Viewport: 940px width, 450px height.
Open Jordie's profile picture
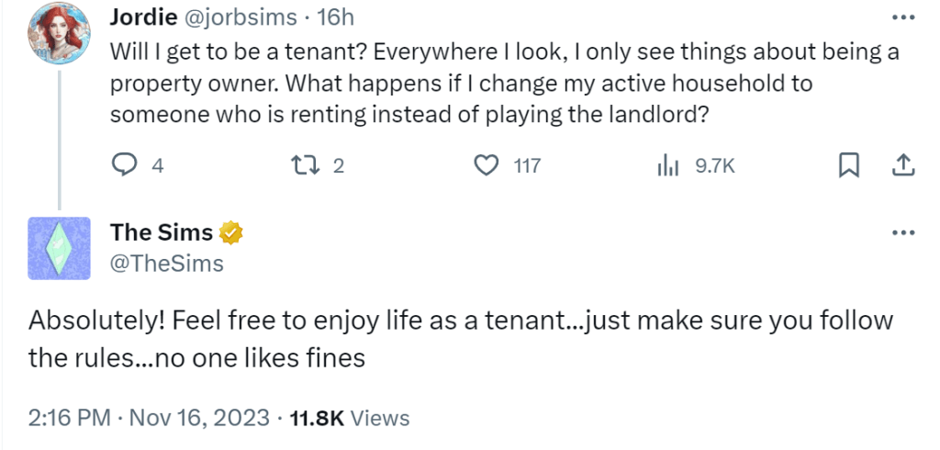tap(59, 34)
